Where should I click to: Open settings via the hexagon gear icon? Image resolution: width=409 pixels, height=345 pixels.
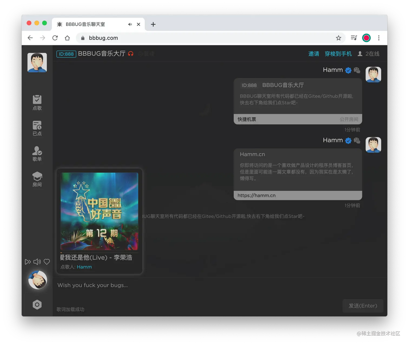click(x=37, y=305)
